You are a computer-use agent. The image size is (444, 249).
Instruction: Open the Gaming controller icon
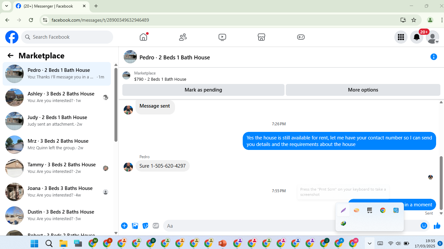(x=301, y=37)
